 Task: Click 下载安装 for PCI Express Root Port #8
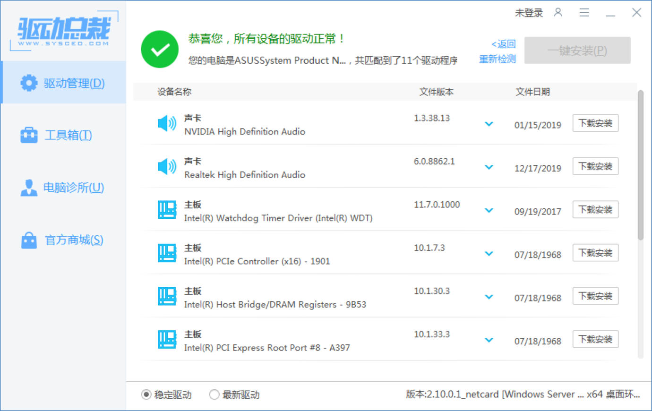[595, 339]
